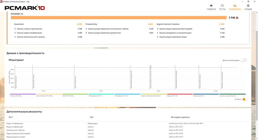258x140 pixels.
Task: Click the PCMark 10 logo
Action: pos(25,8)
